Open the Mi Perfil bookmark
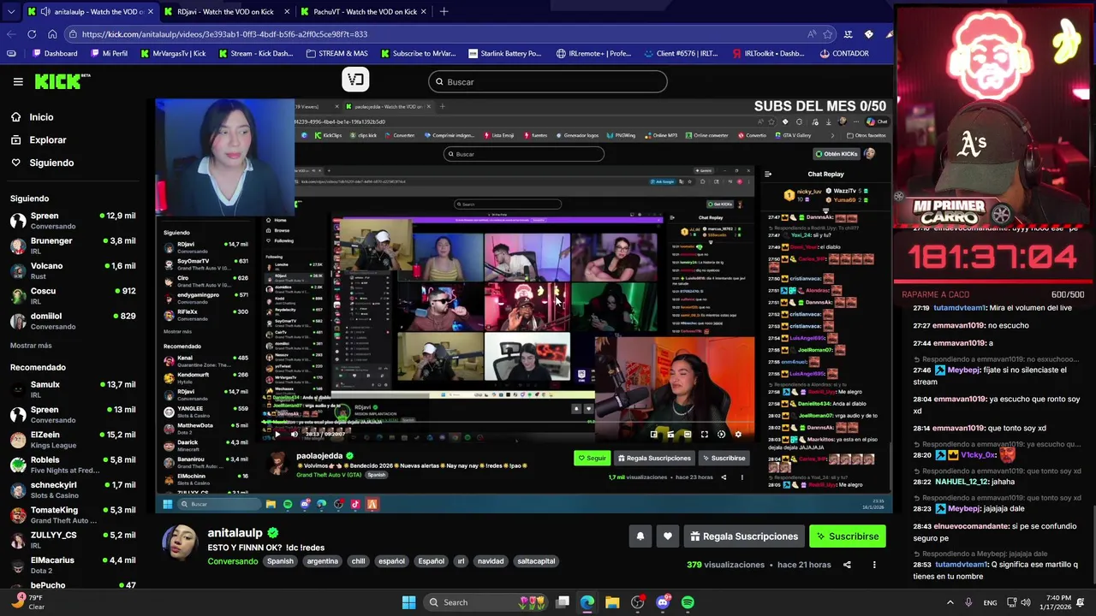Screen dimensions: 1096x616 point(108,53)
